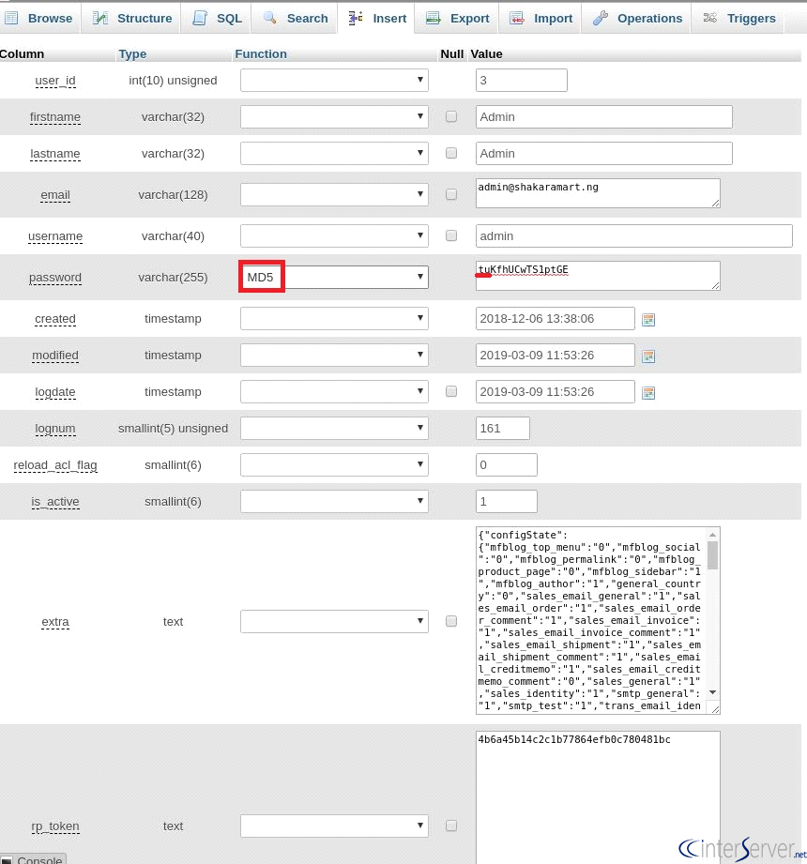The image size is (807, 864).
Task: Toggle the Null checkbox on the logdate row
Action: 451,392
